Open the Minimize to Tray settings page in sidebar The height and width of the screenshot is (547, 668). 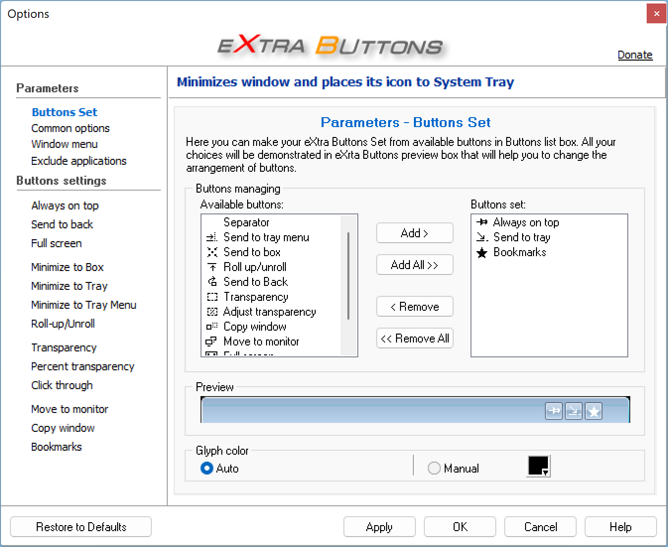click(69, 286)
